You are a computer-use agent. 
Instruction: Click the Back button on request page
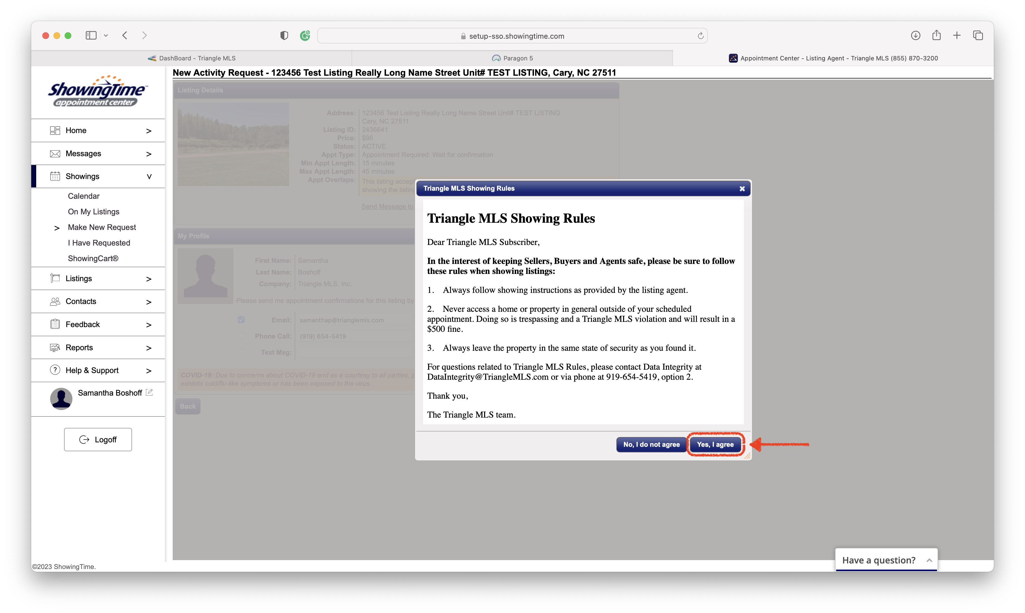coord(188,406)
